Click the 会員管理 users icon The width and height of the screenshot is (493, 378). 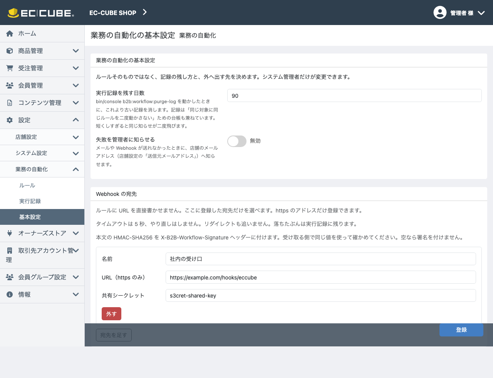pyautogui.click(x=10, y=85)
